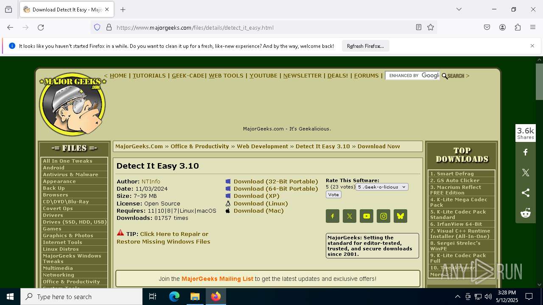543x305 pixels.
Task: Share page on X sidebar button
Action: coord(526,172)
